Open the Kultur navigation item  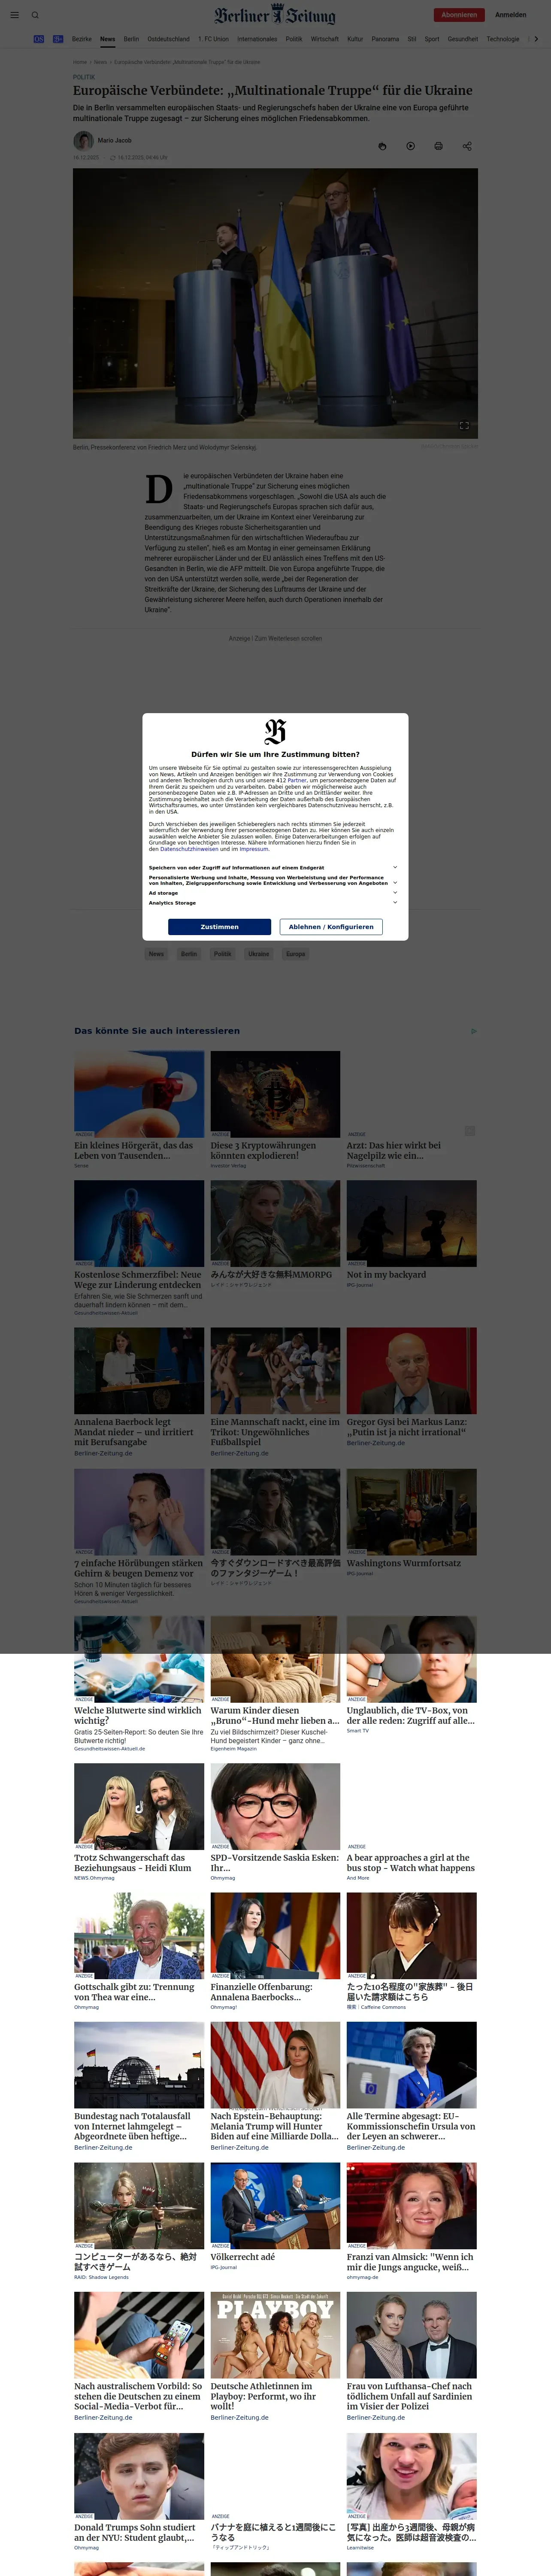[x=355, y=39]
